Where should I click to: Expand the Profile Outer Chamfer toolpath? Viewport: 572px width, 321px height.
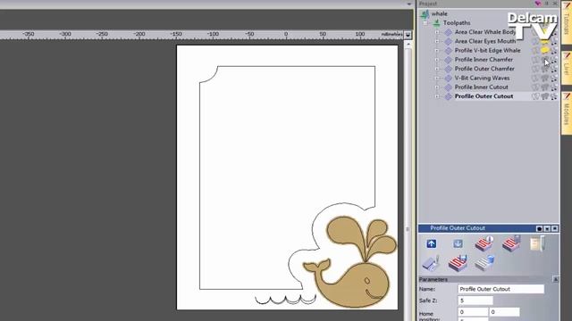click(437, 69)
